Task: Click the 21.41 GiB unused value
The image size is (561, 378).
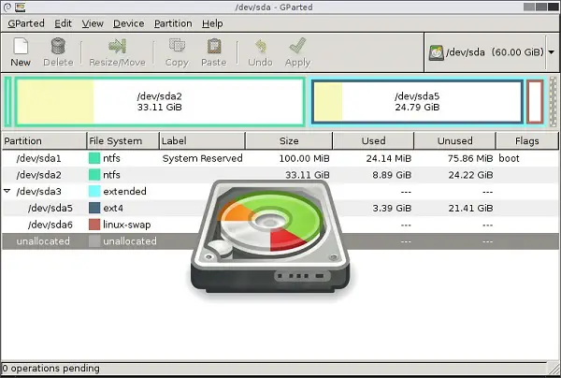Action: [x=471, y=208]
